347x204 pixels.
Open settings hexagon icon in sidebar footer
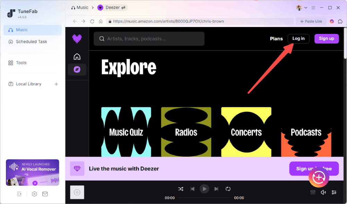pos(34,194)
